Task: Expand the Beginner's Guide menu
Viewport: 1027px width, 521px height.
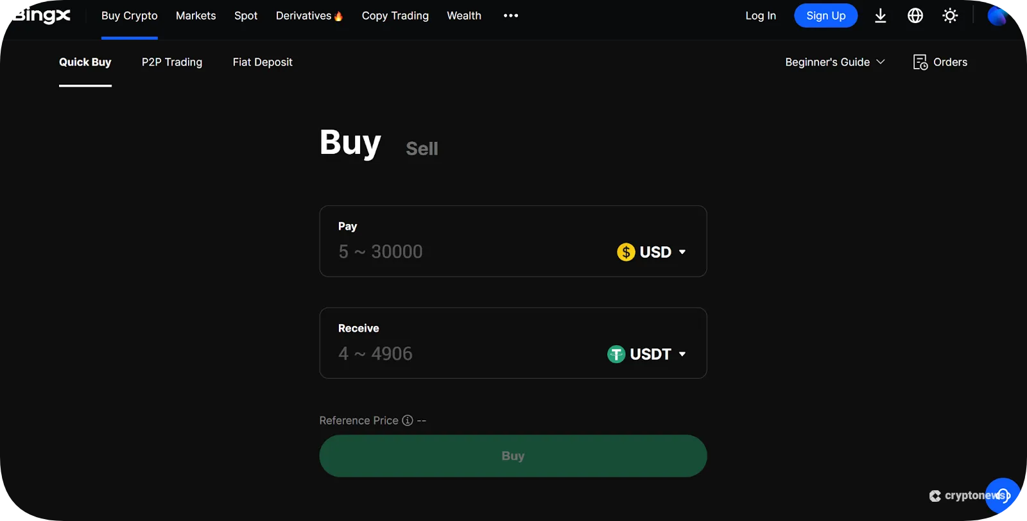Action: pyautogui.click(x=834, y=62)
